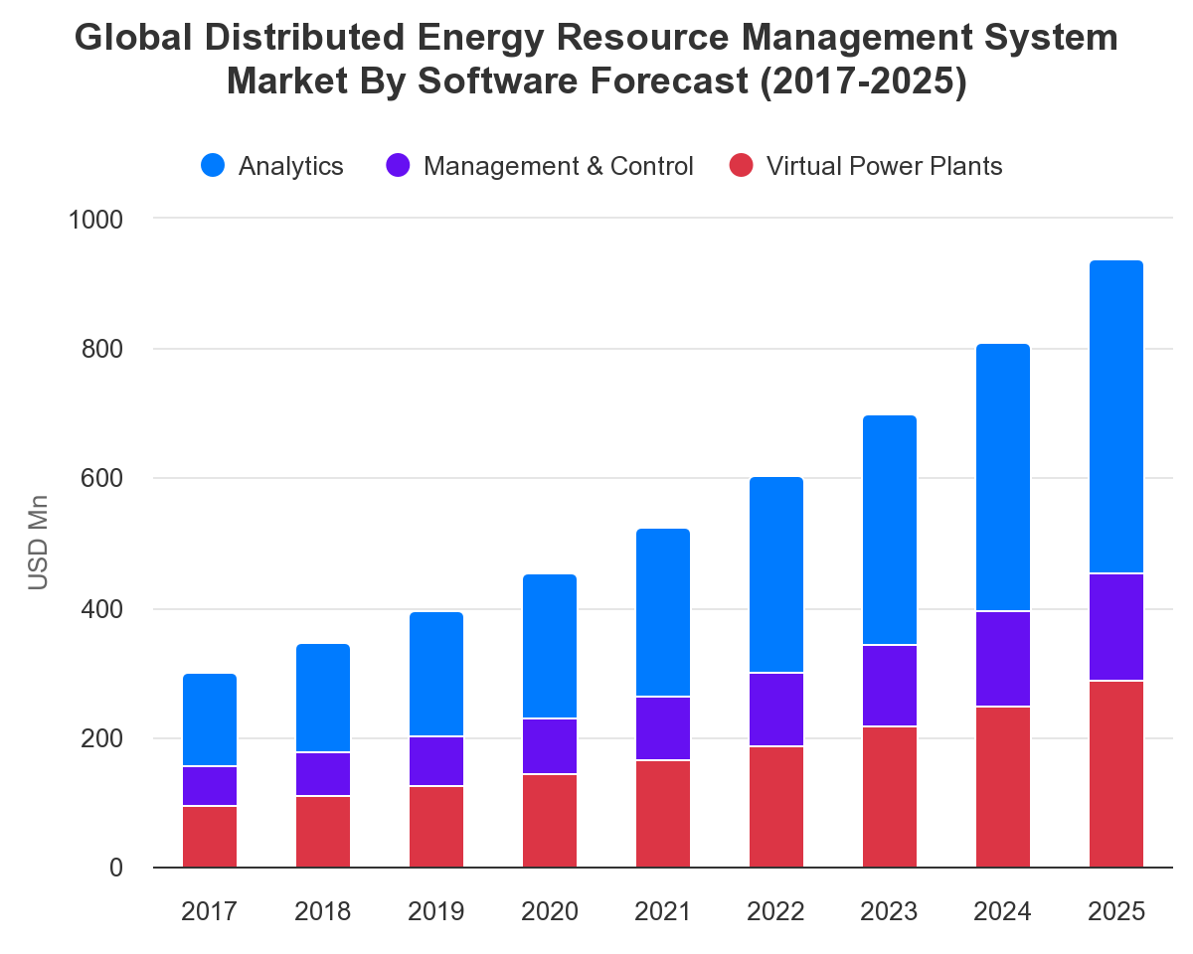Select the red 2022 Virtual Power Plants segment
This screenshot has width=1193, height=954.
click(776, 807)
